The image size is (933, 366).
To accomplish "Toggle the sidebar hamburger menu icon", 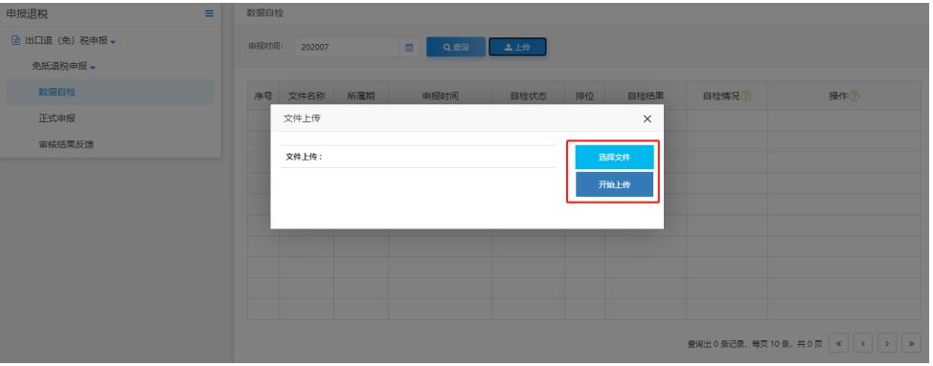I will click(x=210, y=13).
